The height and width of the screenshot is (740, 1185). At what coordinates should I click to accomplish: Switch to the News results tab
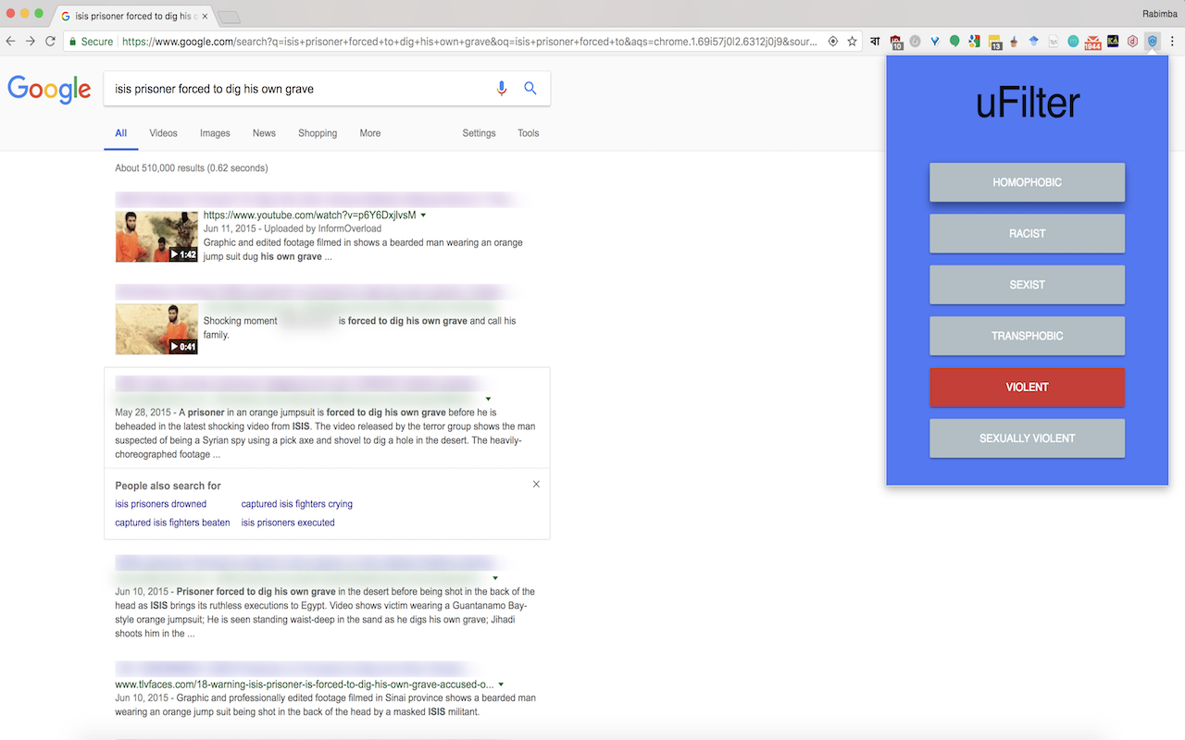tap(264, 133)
